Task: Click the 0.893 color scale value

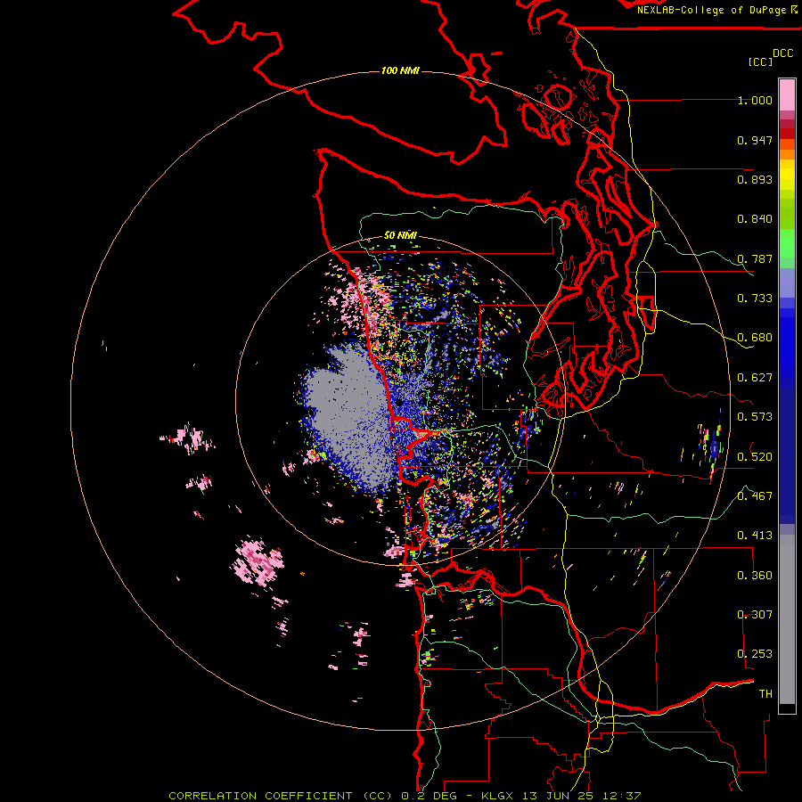Action: pos(755,179)
